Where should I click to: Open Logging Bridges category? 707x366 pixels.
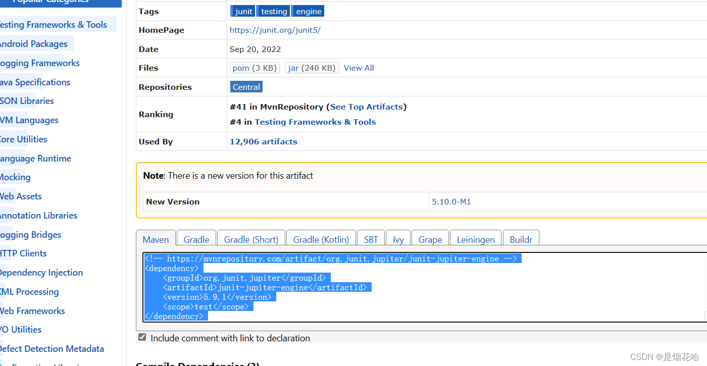[x=30, y=234]
